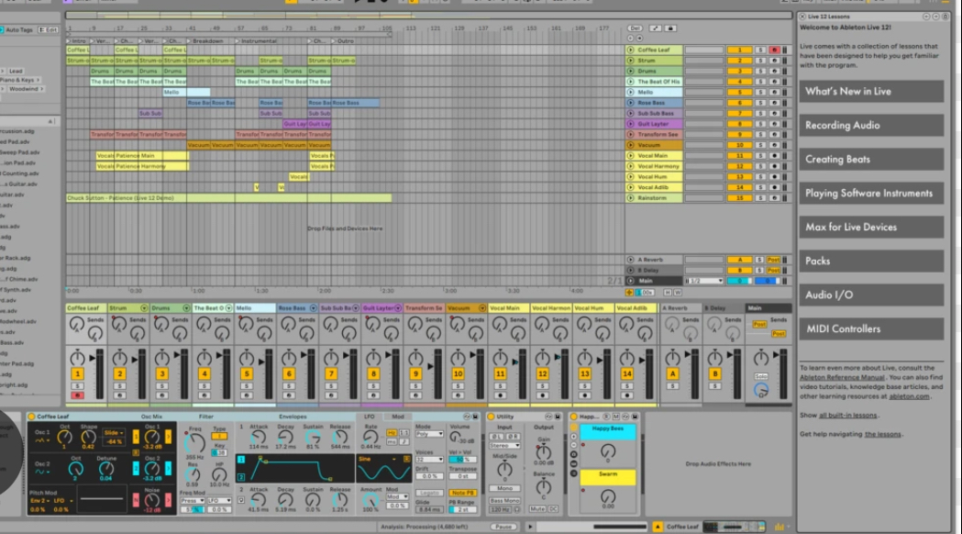Click the Rainstorm track play icon
The height and width of the screenshot is (534, 962).
coord(630,197)
